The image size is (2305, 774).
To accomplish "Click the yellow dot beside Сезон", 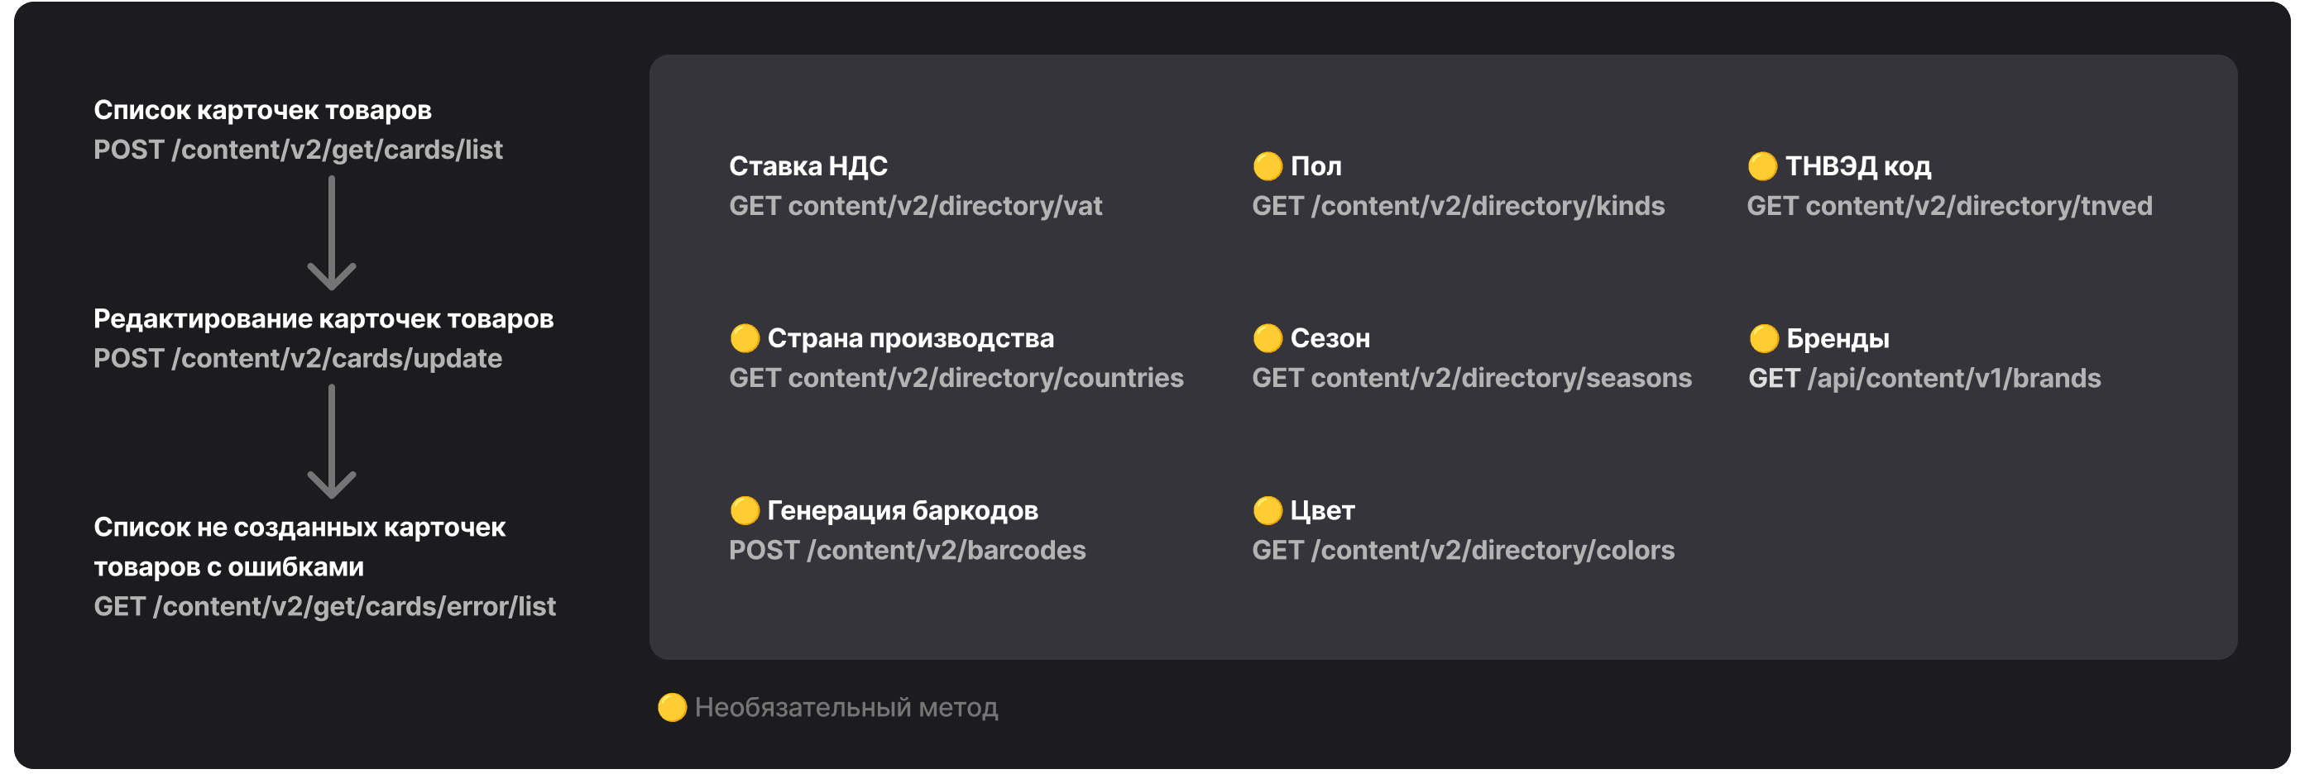I will 1267,338.
